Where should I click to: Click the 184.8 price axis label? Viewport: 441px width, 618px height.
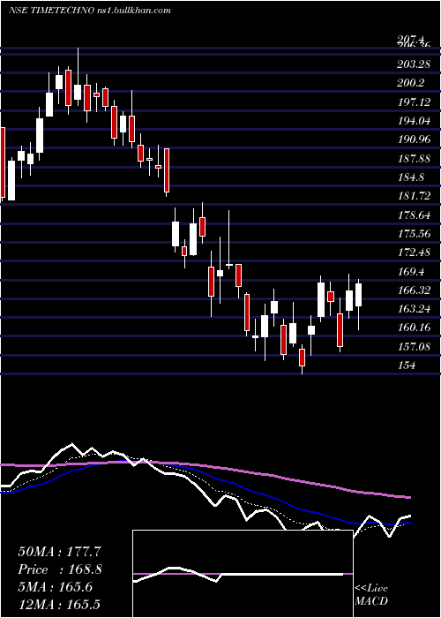[411, 177]
